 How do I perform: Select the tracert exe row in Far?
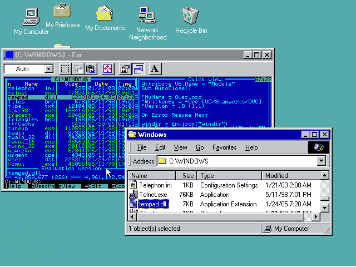pos(71,115)
